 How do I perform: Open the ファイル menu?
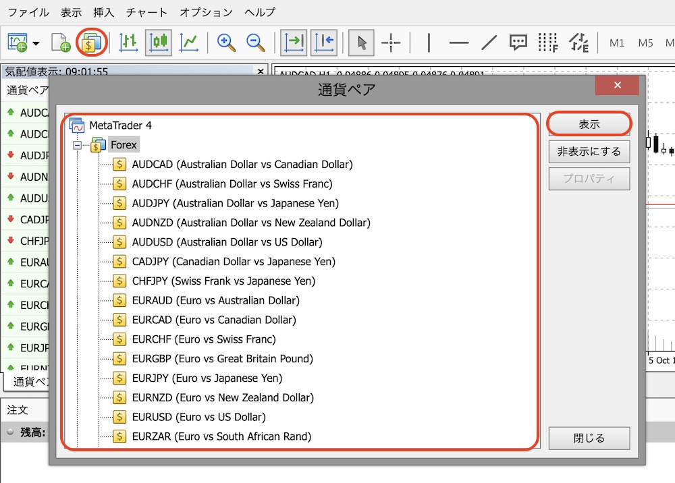[x=28, y=12]
